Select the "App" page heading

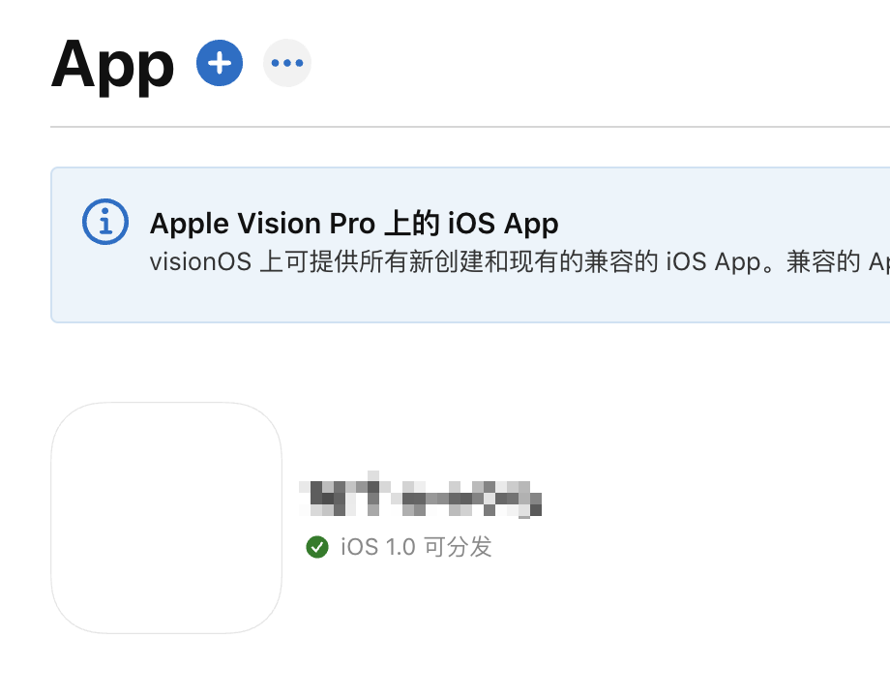pyautogui.click(x=112, y=66)
